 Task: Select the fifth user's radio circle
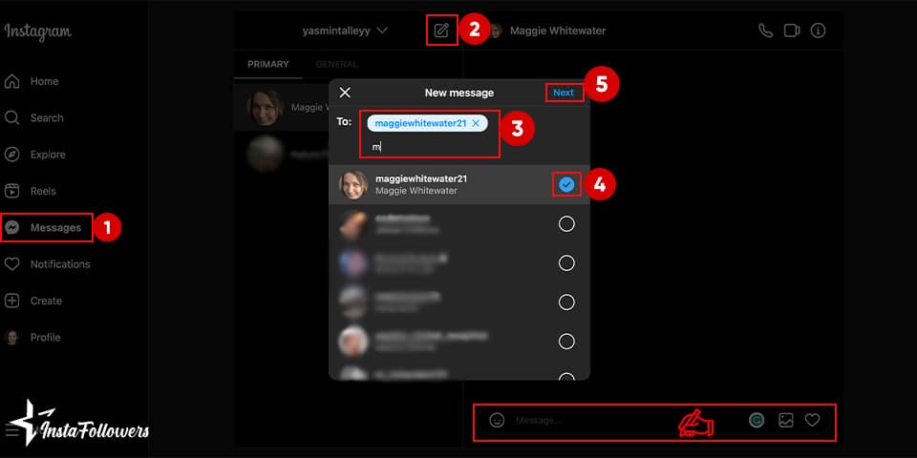pos(566,342)
